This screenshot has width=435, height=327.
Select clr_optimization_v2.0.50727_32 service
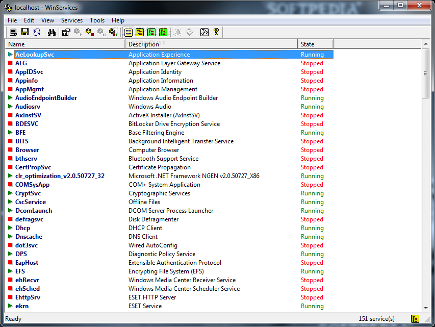click(60, 176)
